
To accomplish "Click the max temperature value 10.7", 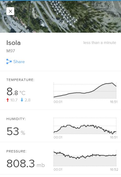I will 14,100.
